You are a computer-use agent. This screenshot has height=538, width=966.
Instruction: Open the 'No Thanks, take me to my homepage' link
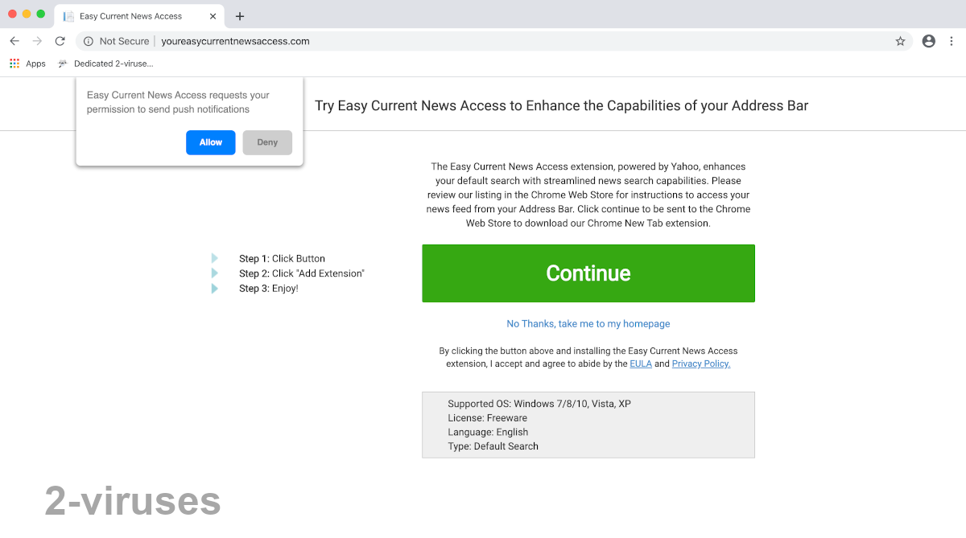(x=588, y=323)
